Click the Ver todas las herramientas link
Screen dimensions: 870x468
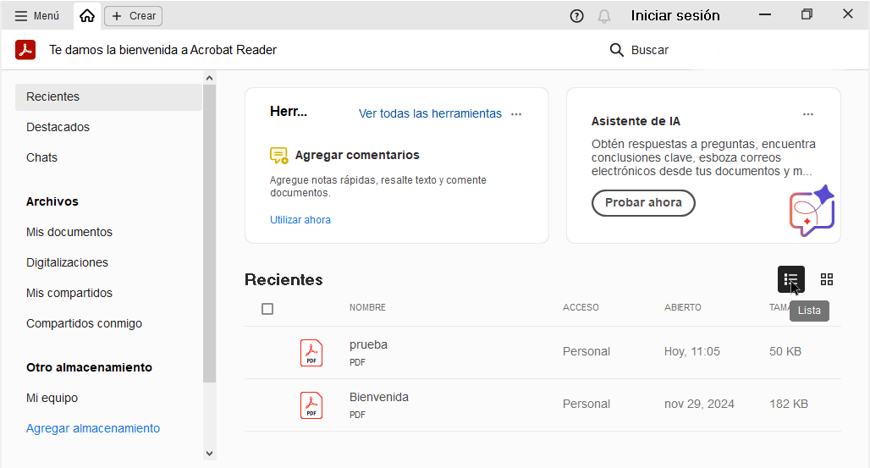[x=430, y=113]
